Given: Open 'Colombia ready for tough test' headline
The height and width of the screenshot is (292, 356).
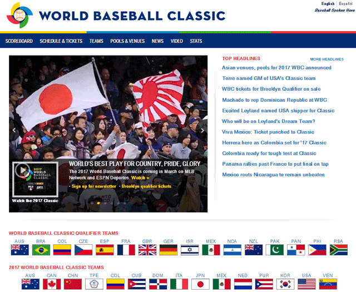Looking at the screenshot, I should pyautogui.click(x=269, y=154).
